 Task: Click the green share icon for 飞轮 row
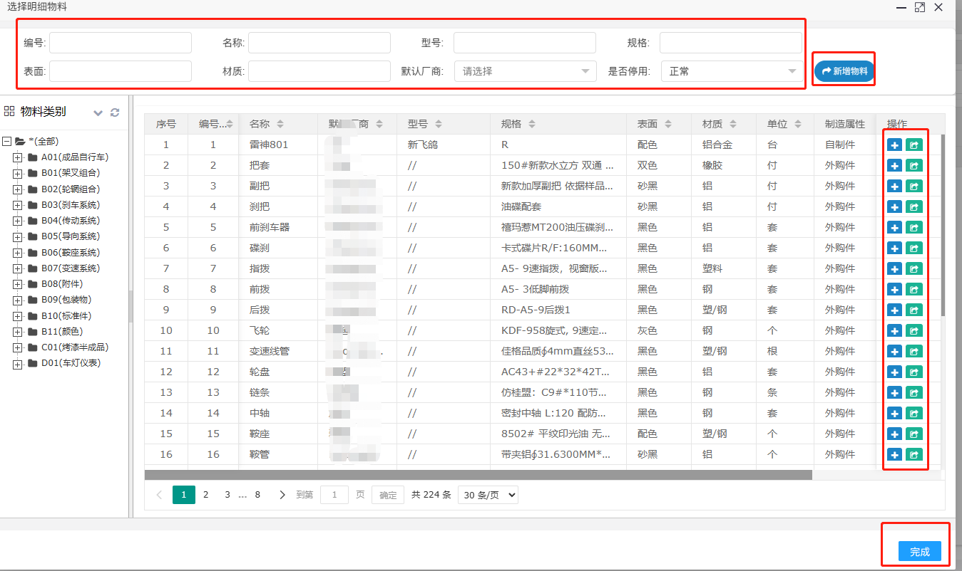click(x=914, y=330)
